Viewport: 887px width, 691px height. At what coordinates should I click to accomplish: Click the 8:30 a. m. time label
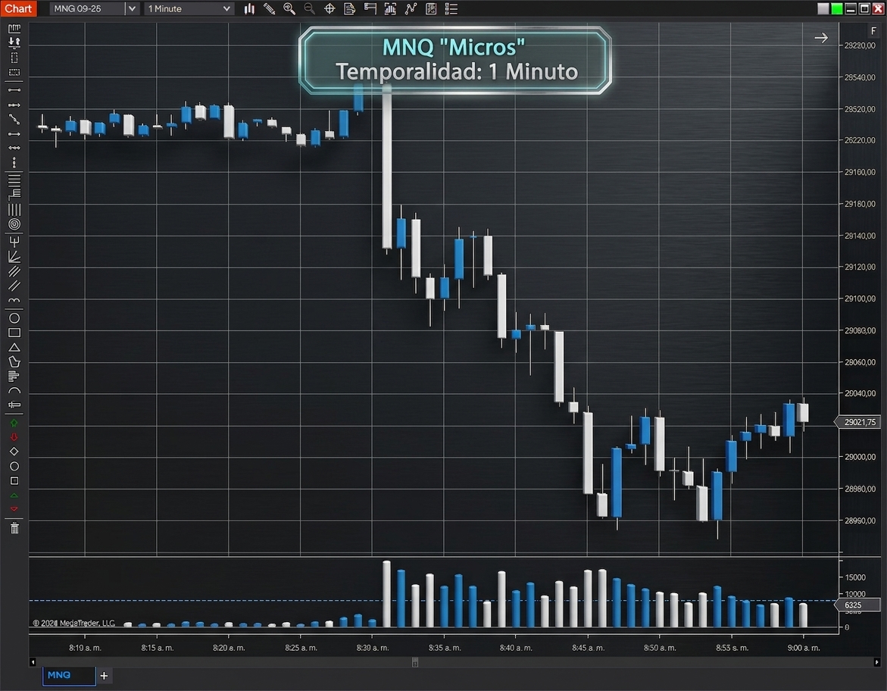pyautogui.click(x=372, y=647)
